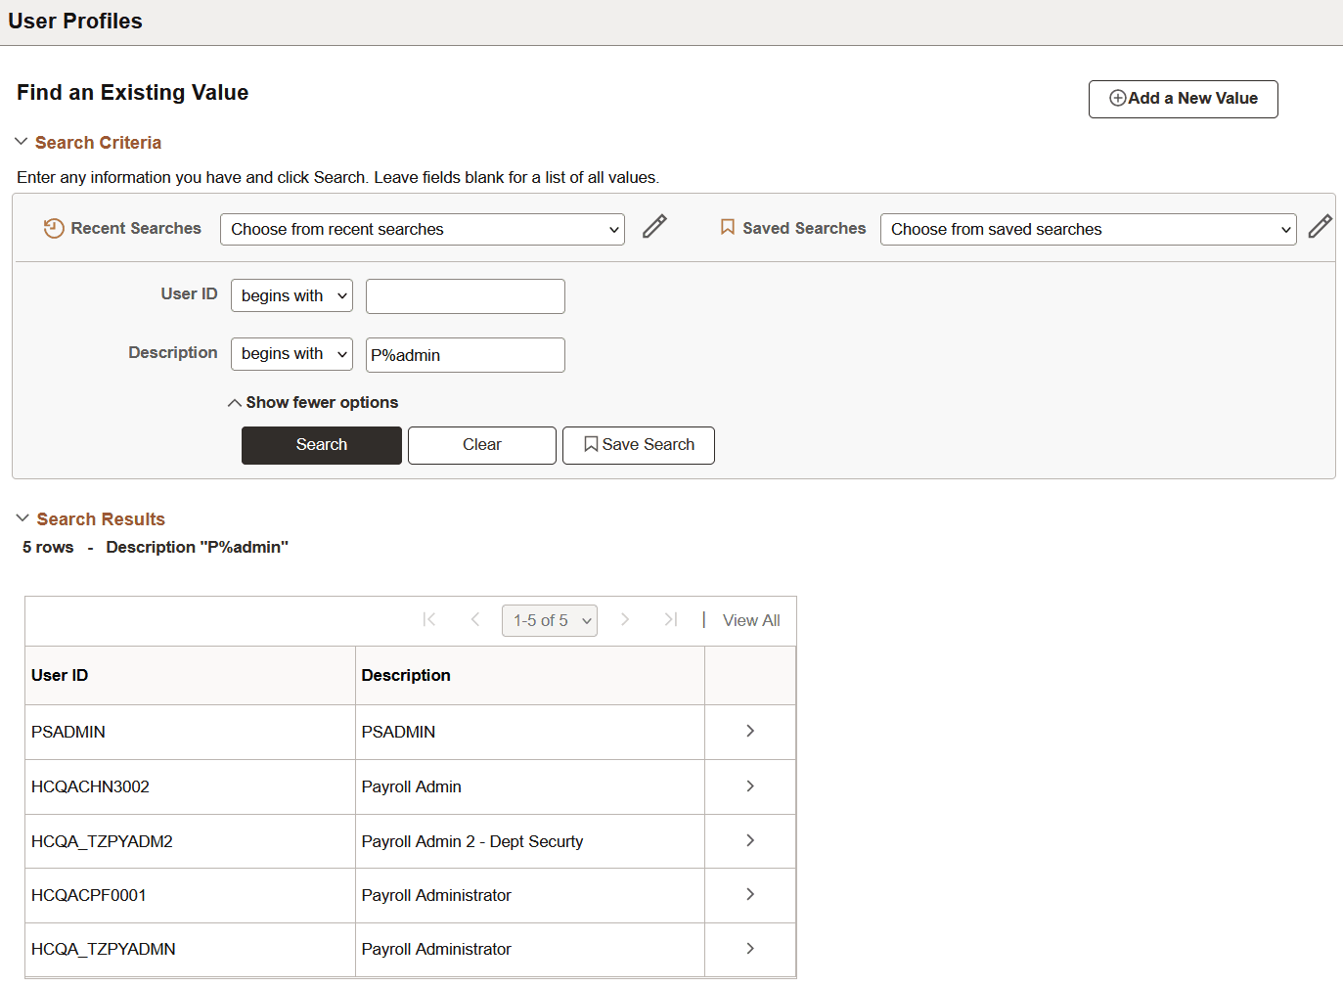
Task: Click the Recent Searches clock icon
Action: pos(53,227)
